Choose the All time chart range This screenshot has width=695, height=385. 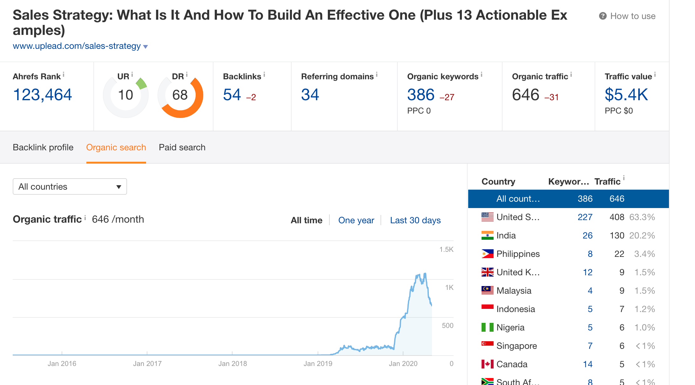click(306, 220)
